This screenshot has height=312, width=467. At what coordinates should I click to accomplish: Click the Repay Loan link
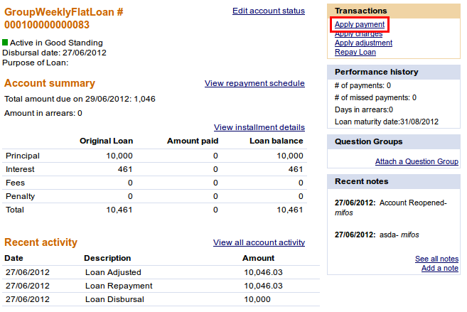click(355, 52)
